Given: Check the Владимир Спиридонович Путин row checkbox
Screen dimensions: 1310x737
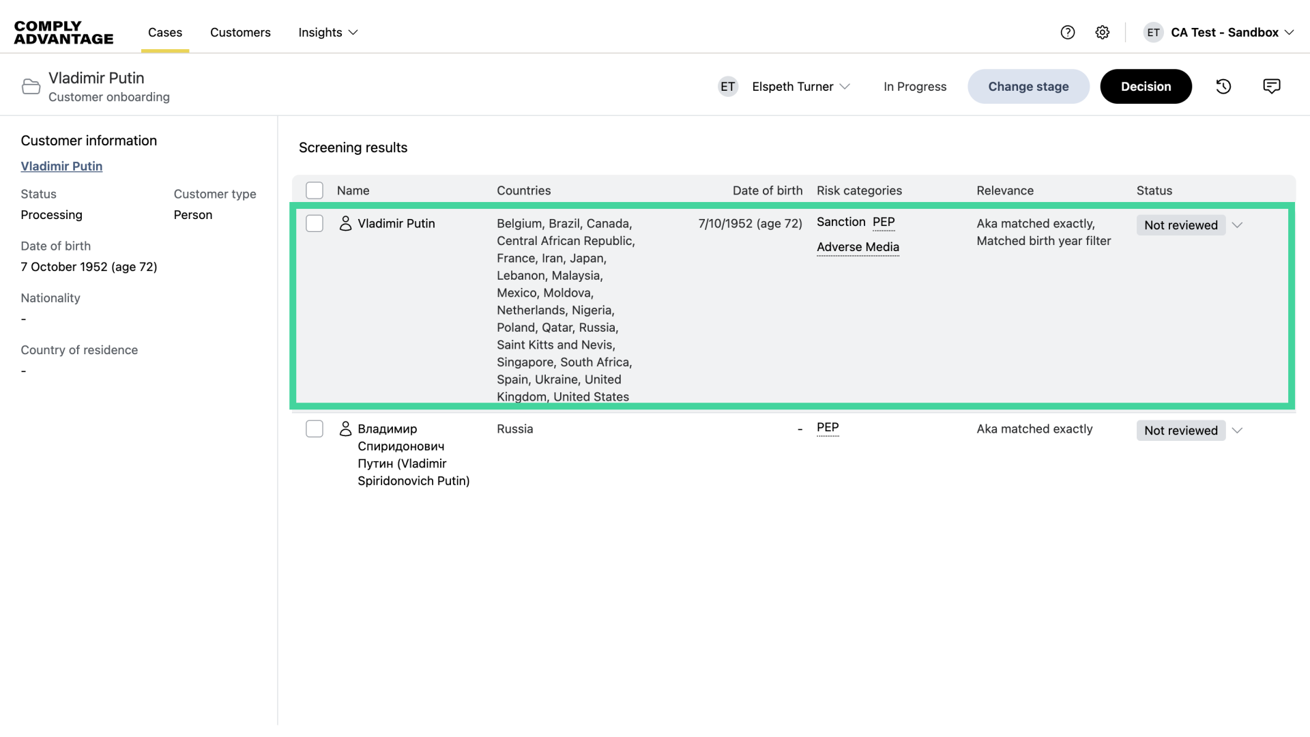Looking at the screenshot, I should [x=315, y=429].
